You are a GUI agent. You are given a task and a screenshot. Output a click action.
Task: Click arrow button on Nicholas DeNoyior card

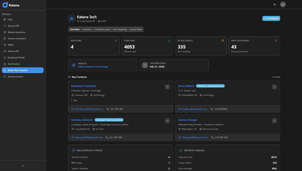click(x=168, y=121)
